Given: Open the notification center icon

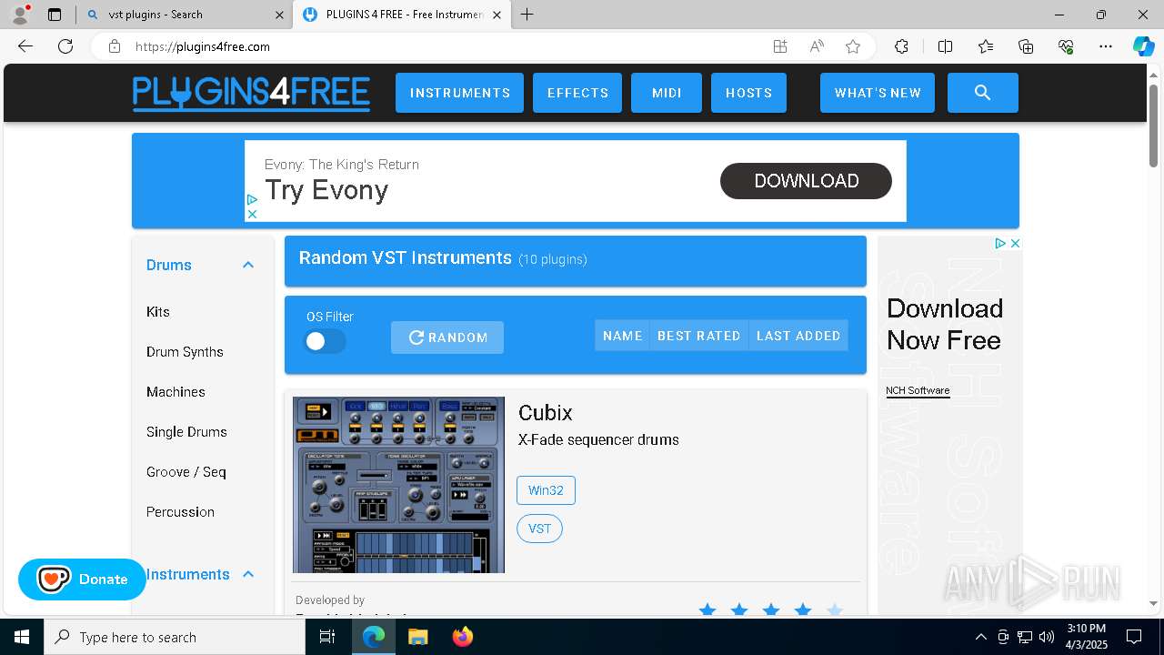Looking at the screenshot, I should (1134, 637).
